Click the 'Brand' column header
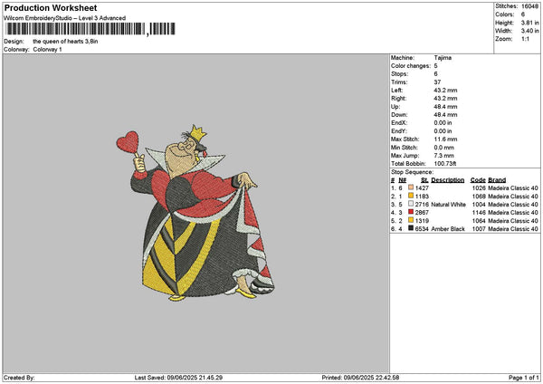This screenshot has height=384, width=543. pyautogui.click(x=497, y=180)
